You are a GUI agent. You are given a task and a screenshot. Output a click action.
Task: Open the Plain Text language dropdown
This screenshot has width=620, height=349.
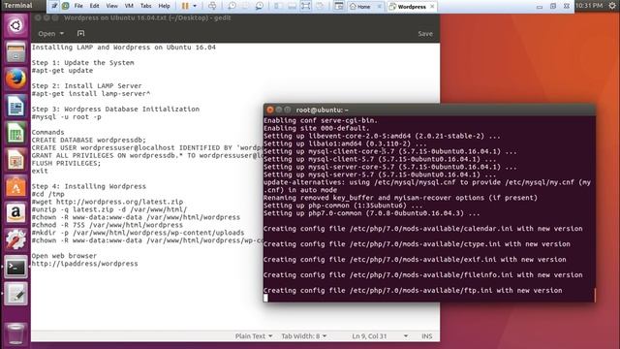click(x=254, y=336)
